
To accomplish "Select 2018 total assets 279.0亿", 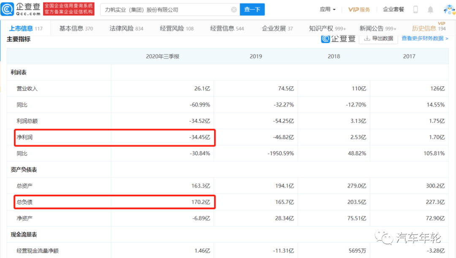I will (x=357, y=186).
